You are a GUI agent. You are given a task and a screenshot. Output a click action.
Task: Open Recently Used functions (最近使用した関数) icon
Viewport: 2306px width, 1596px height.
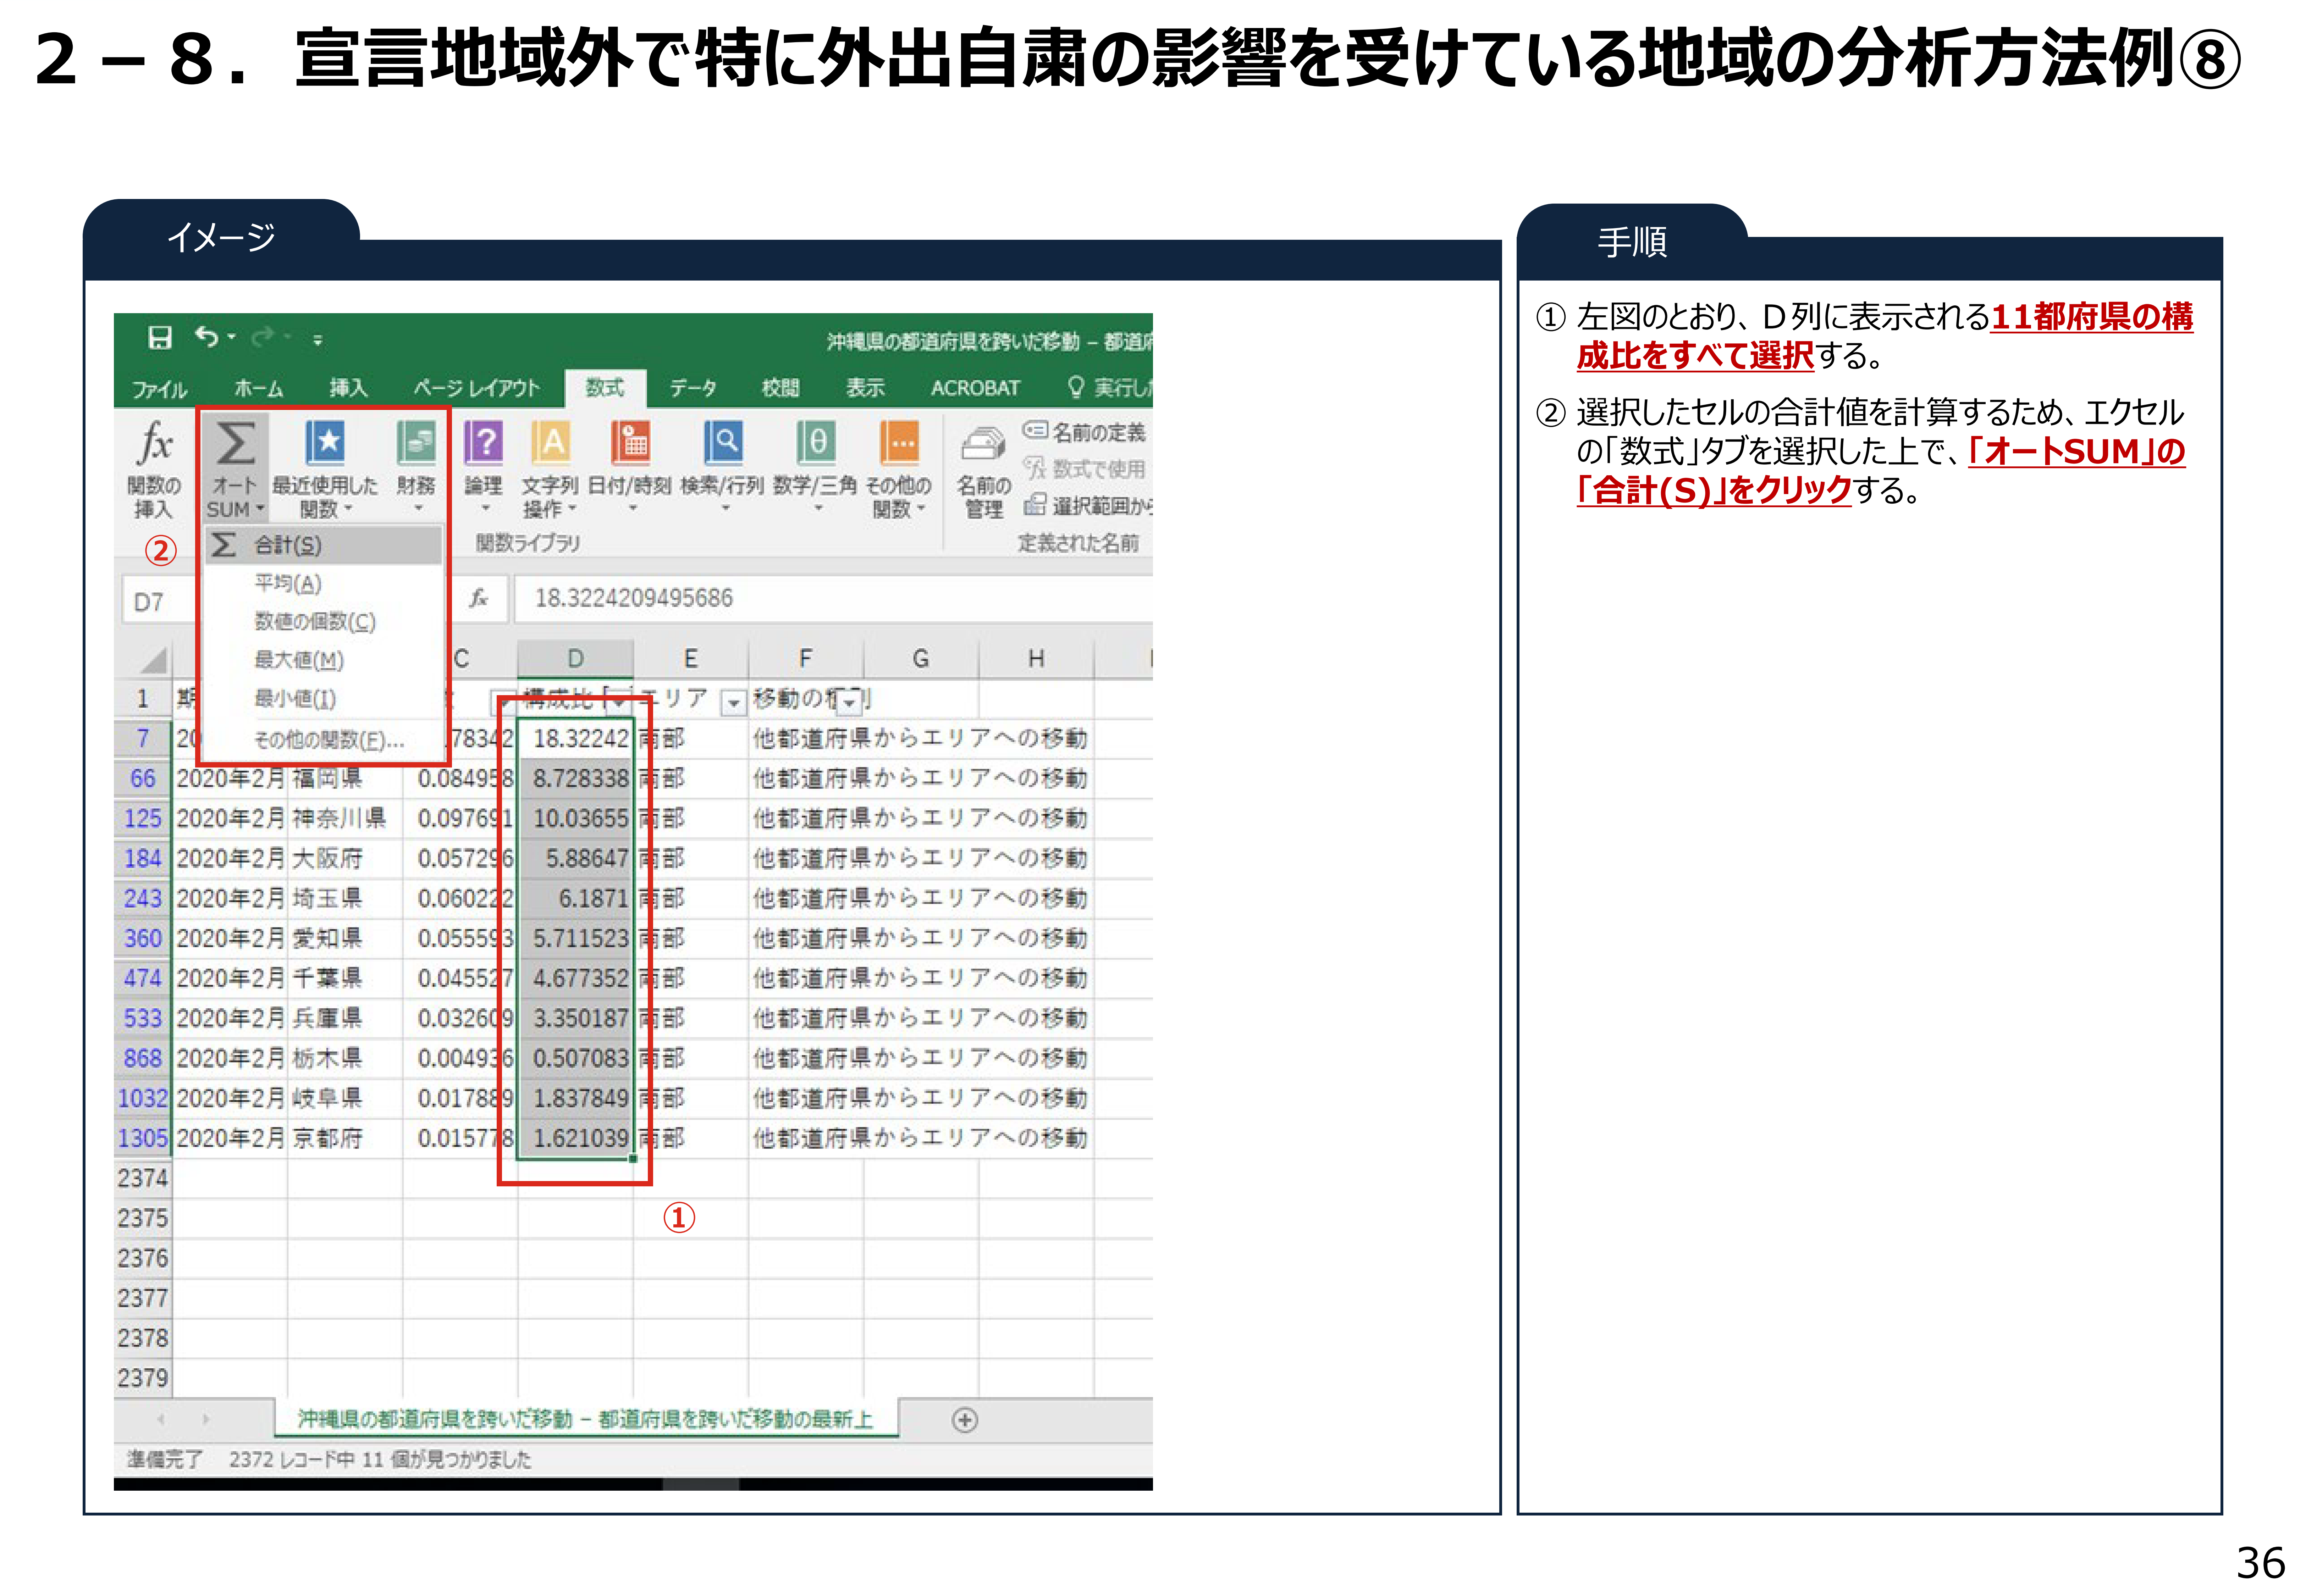click(325, 443)
